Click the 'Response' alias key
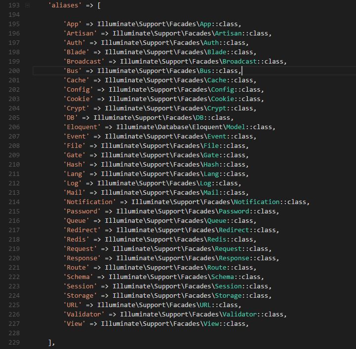 [x=82, y=258]
